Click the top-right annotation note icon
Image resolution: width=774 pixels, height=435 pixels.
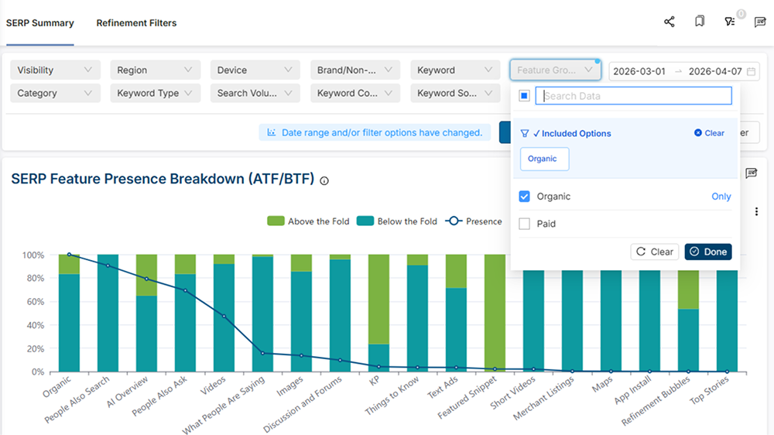(x=760, y=22)
